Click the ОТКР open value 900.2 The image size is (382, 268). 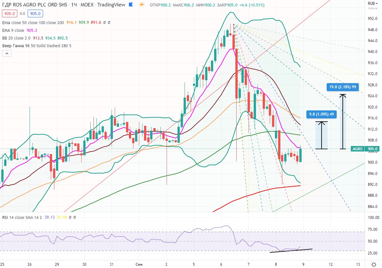click(166, 5)
